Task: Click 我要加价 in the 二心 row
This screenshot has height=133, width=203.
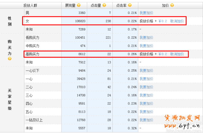Action: tap(146, 87)
